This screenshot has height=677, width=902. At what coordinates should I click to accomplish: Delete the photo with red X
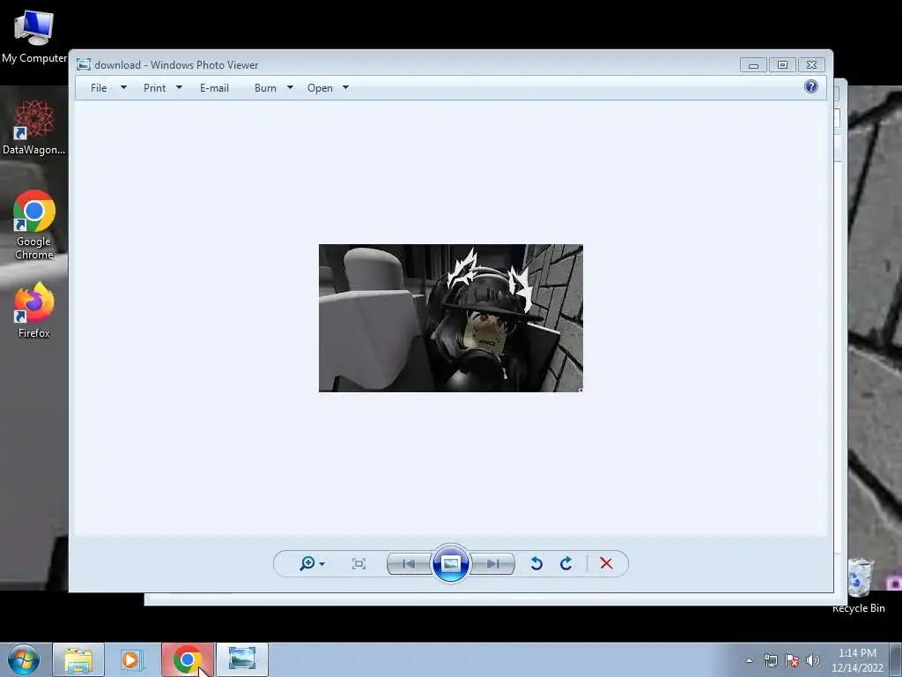pos(606,563)
